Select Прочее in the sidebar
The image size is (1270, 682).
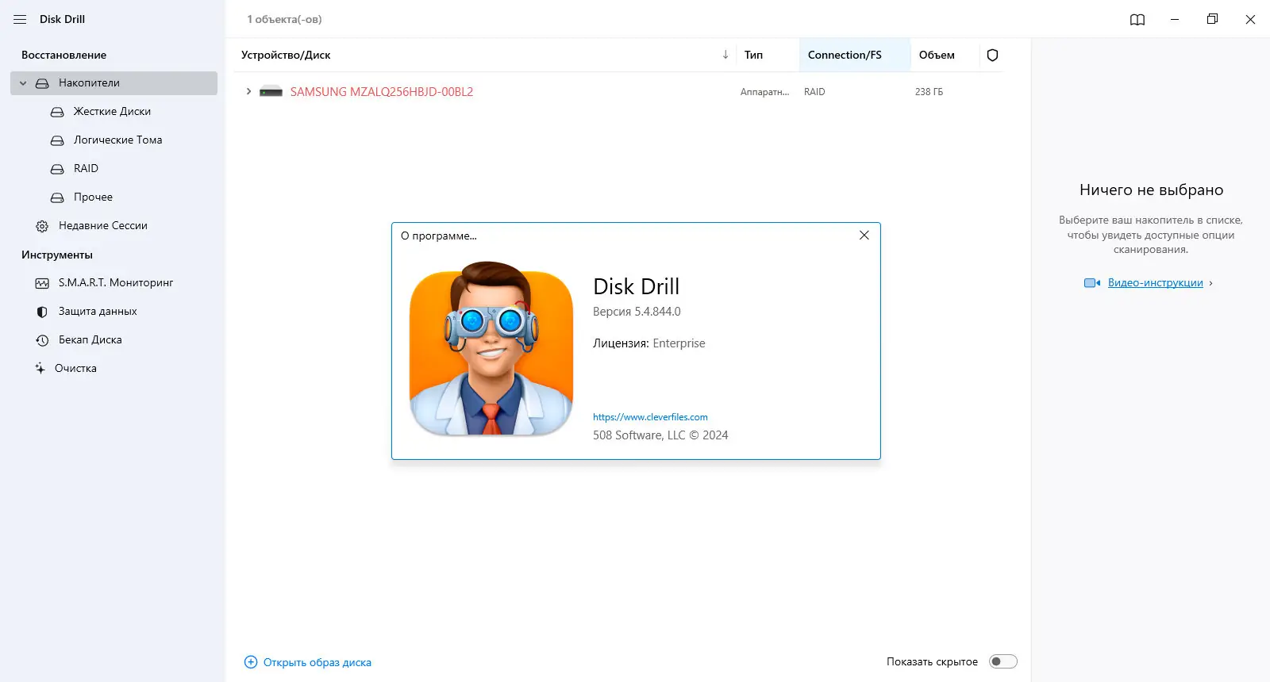93,197
